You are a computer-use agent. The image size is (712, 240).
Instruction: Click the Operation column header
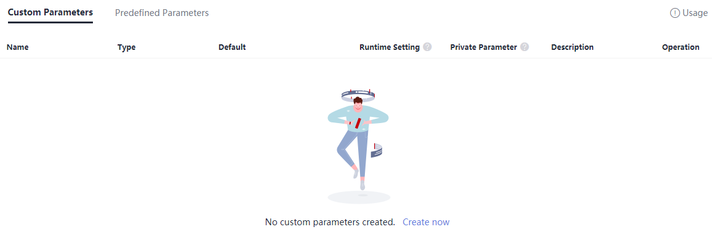(x=681, y=47)
